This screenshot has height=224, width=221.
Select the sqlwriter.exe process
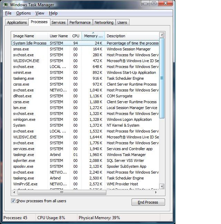pos(85,160)
